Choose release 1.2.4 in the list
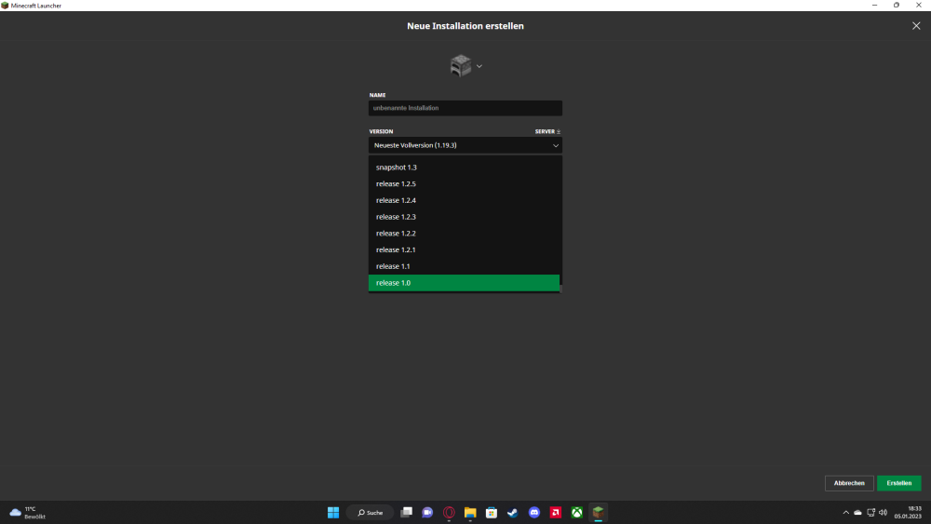Image resolution: width=931 pixels, height=524 pixels. point(464,201)
